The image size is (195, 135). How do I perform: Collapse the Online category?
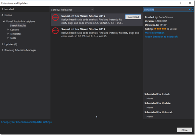pyautogui.click(x=2, y=15)
